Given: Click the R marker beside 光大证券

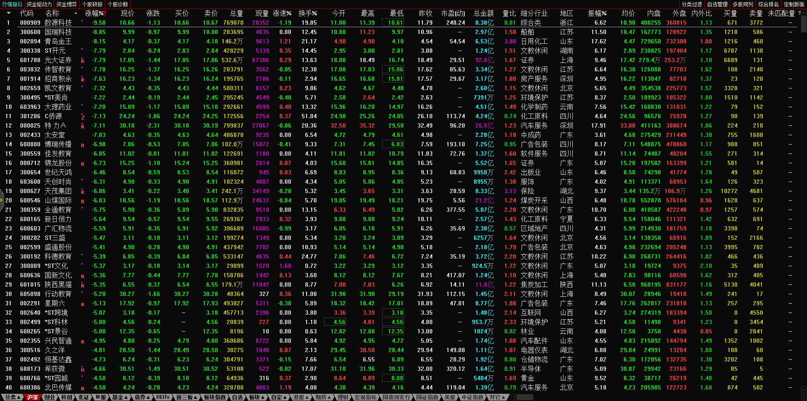Looking at the screenshot, I should 83,61.
